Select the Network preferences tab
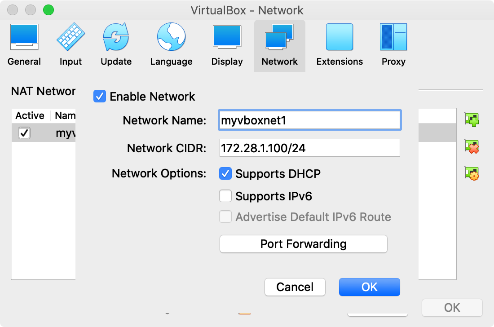 (279, 45)
